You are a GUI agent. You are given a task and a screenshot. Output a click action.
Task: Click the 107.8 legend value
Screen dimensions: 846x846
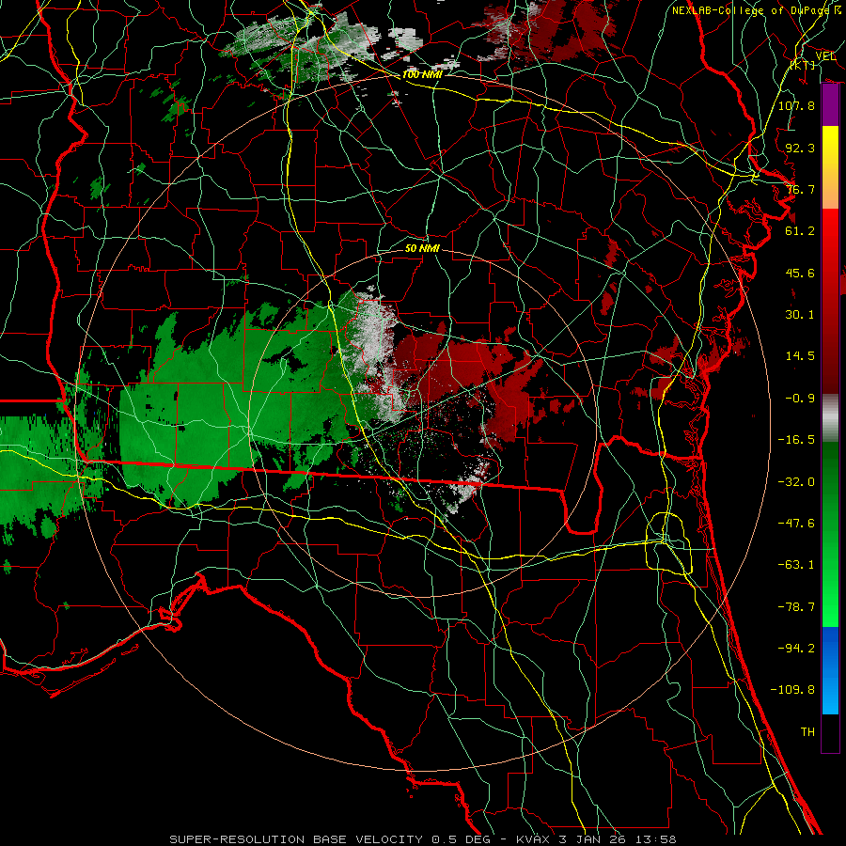(796, 105)
